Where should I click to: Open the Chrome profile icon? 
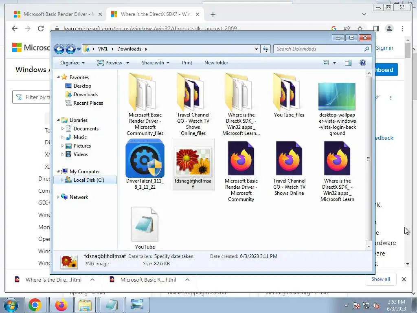(389, 29)
